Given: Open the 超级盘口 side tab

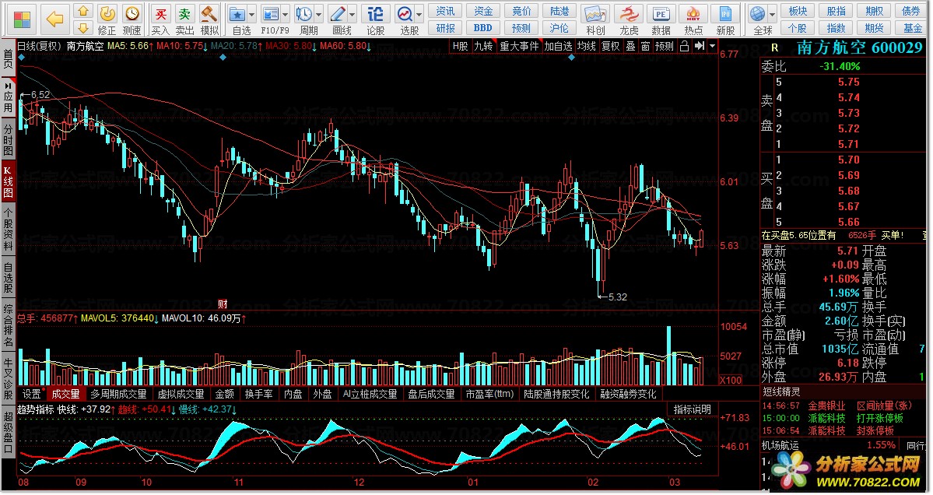Looking at the screenshot, I should (x=9, y=433).
